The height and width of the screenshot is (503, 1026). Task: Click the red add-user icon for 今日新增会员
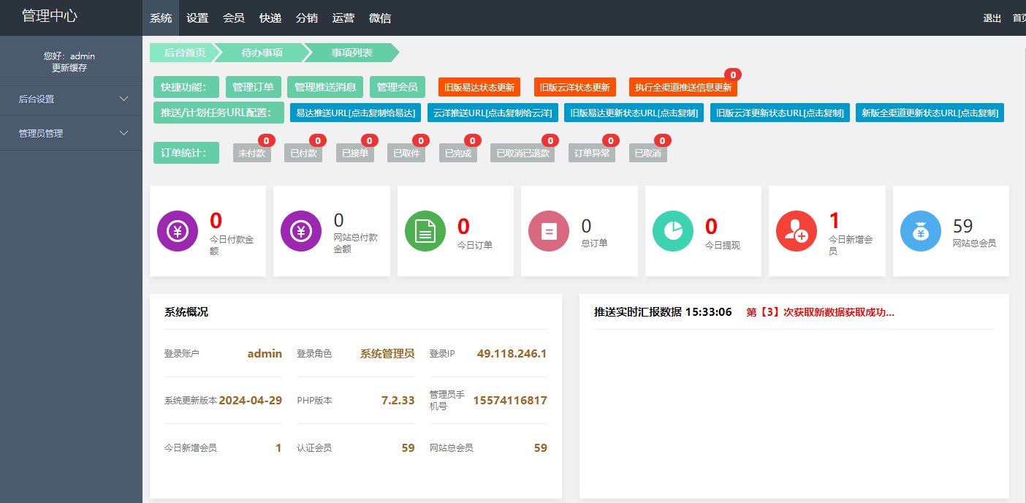[797, 231]
